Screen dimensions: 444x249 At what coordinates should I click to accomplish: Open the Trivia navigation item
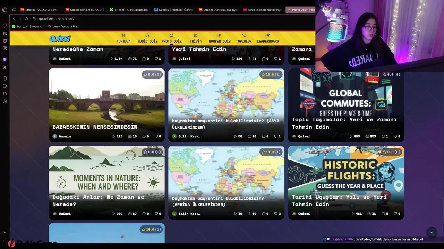coord(196,38)
